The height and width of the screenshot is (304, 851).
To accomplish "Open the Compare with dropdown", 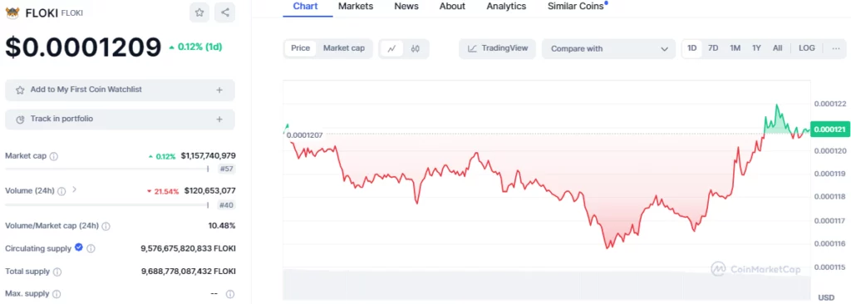I will pos(608,48).
